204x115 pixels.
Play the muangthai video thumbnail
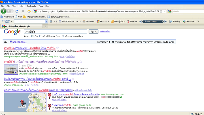pyautogui.click(x=11, y=69)
